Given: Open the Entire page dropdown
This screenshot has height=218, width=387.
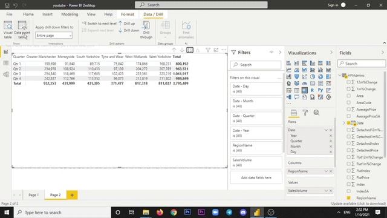Looking at the screenshot, I should tap(54, 35).
